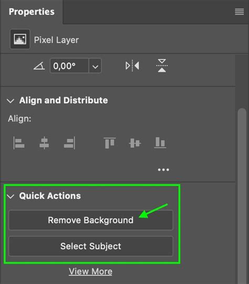Open the View More link
Viewport: 249px width, 284px height.
point(90,271)
